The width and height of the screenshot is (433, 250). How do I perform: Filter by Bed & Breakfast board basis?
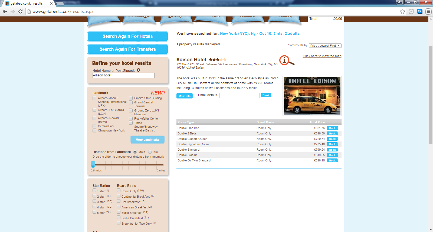pos(119,217)
